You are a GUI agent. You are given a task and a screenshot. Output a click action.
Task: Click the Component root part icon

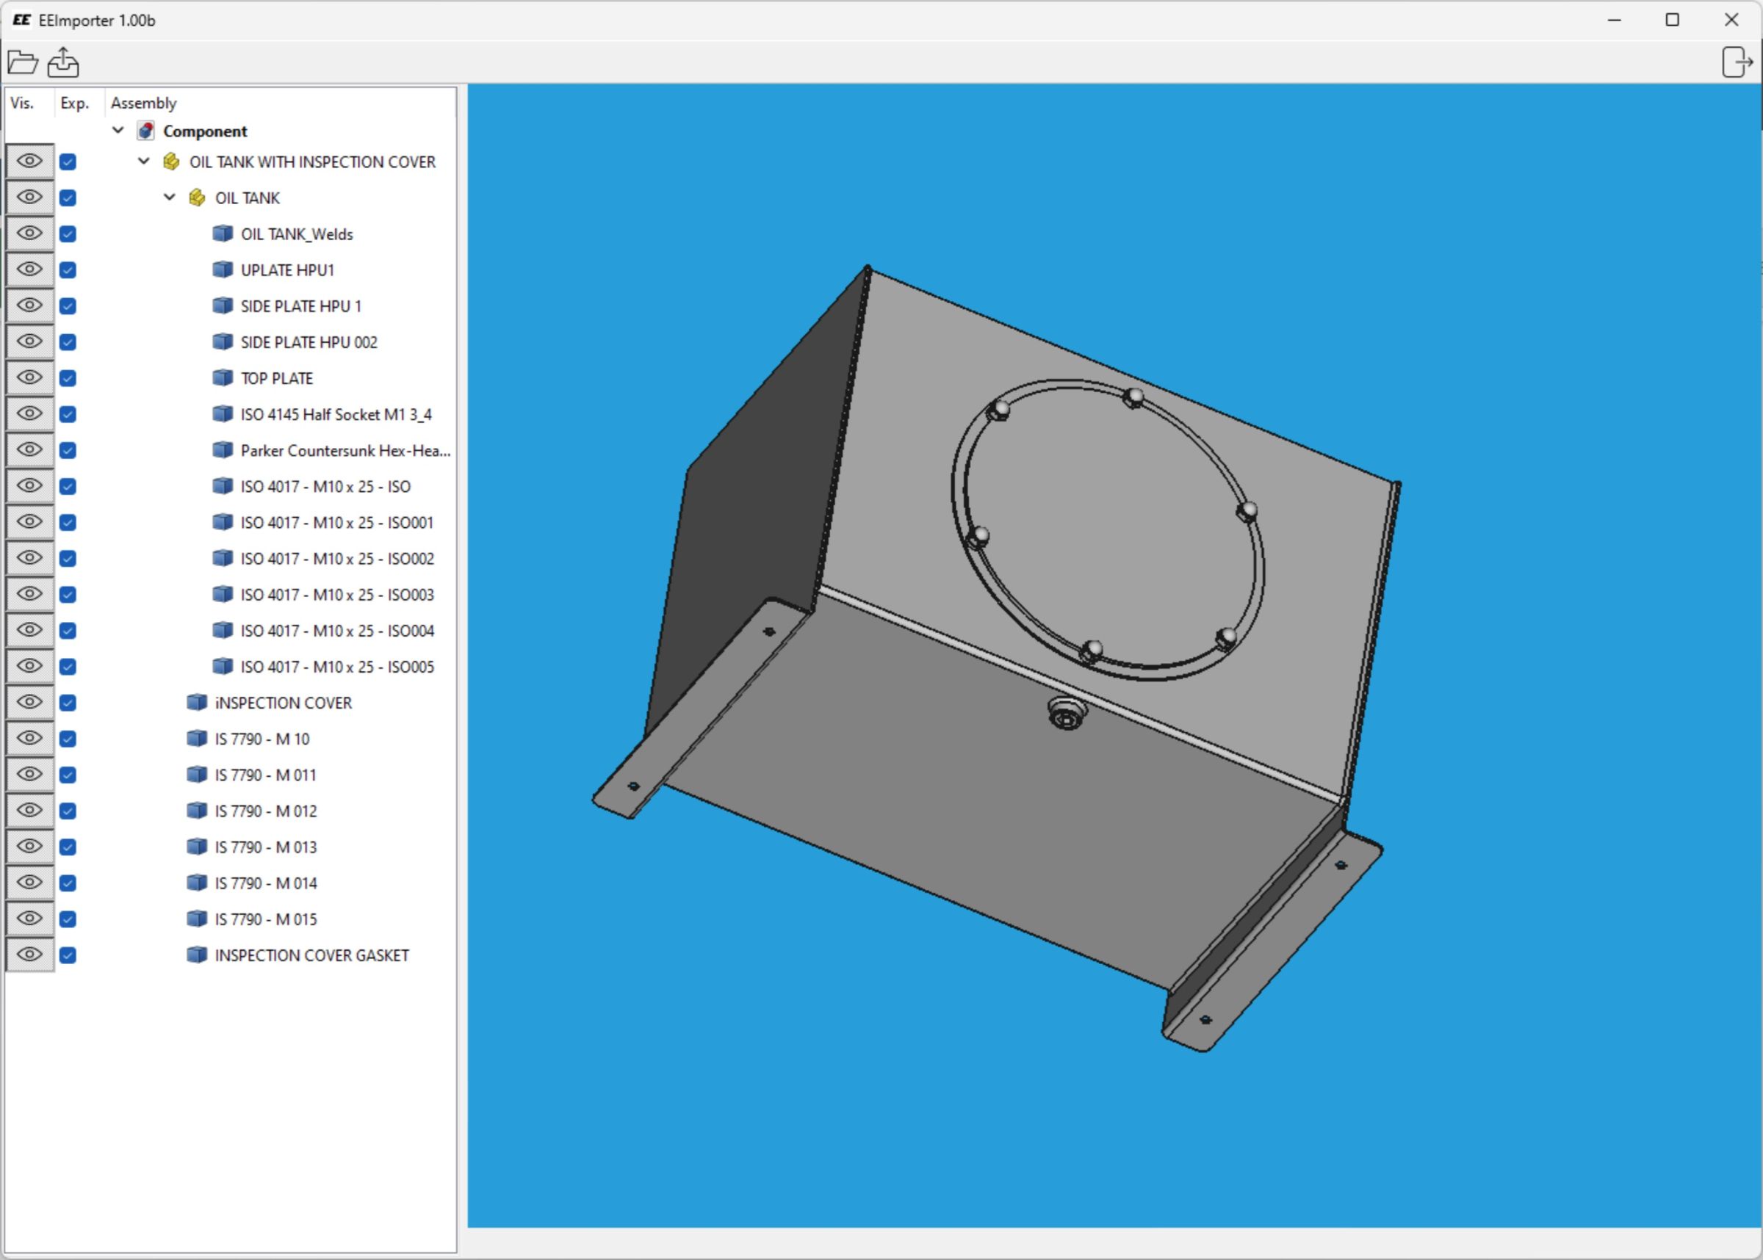coord(146,131)
